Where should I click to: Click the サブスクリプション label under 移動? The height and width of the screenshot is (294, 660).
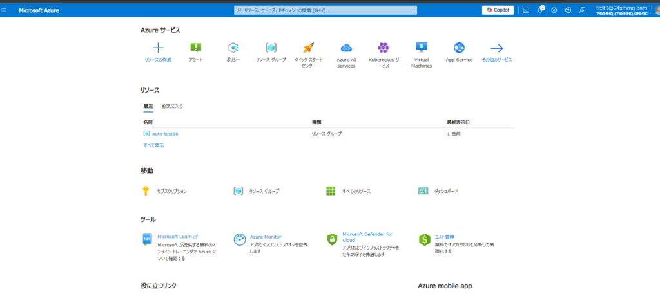[171, 191]
